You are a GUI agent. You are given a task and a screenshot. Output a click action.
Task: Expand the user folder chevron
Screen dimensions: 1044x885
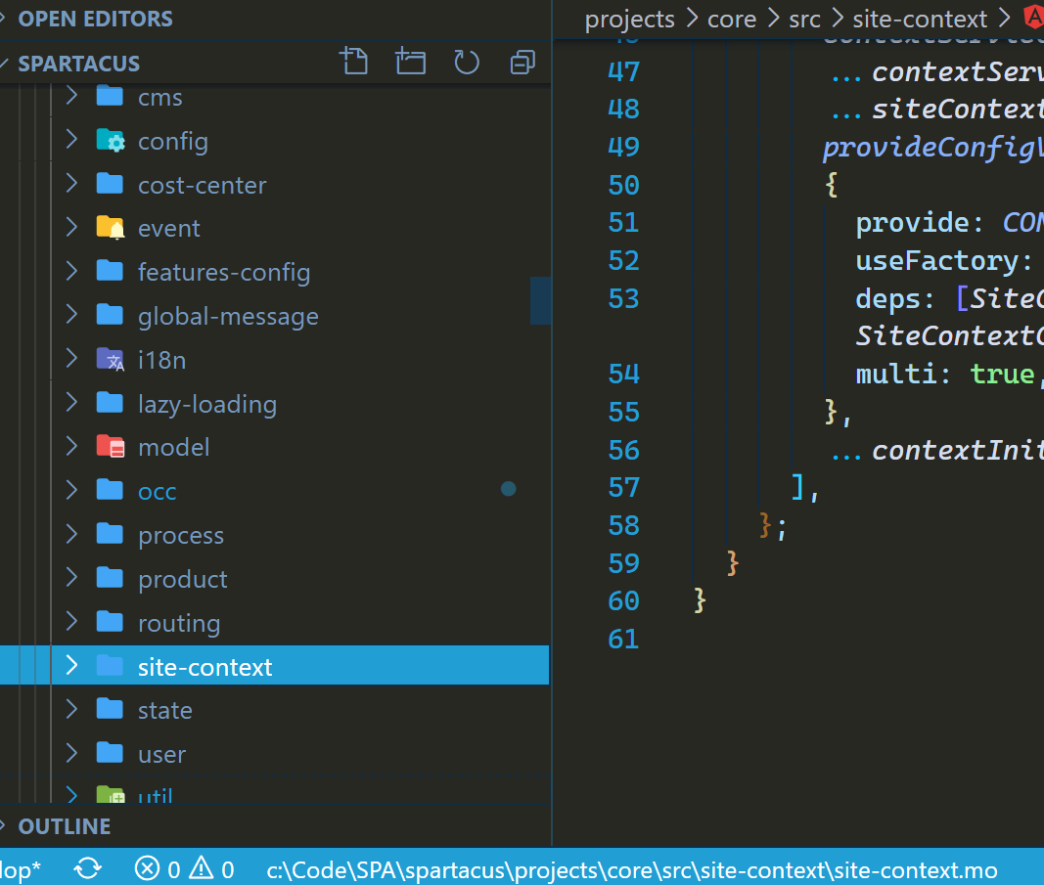click(x=71, y=754)
